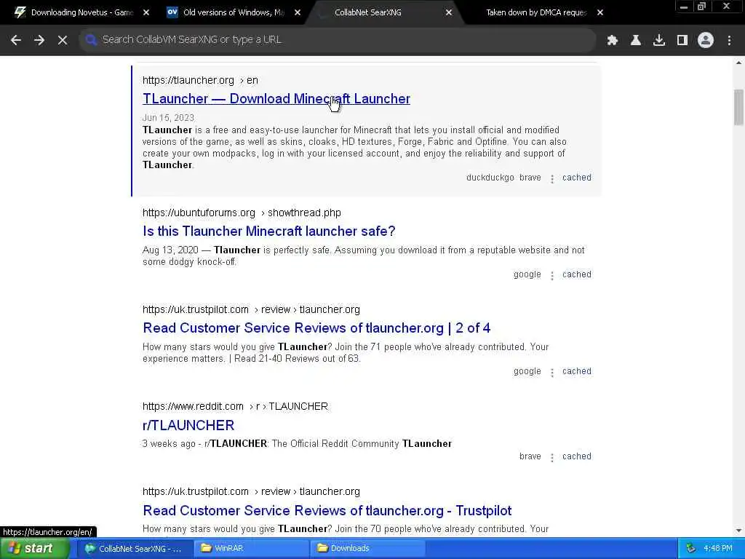Open cached copy of Trustpilot '2 of 4' result
The image size is (745, 559).
pyautogui.click(x=577, y=372)
